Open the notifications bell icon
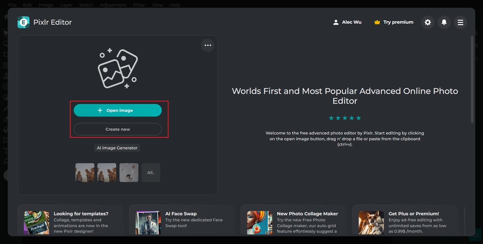Screen dimensions: 483x244 tap(444, 22)
